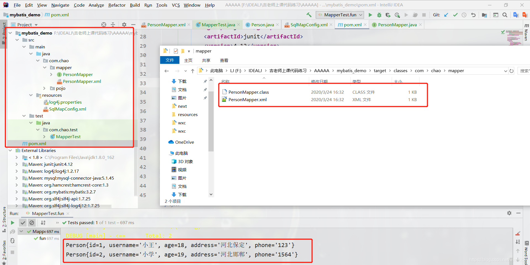Click classes breadcrumb in Explorer address bar

tap(400, 71)
